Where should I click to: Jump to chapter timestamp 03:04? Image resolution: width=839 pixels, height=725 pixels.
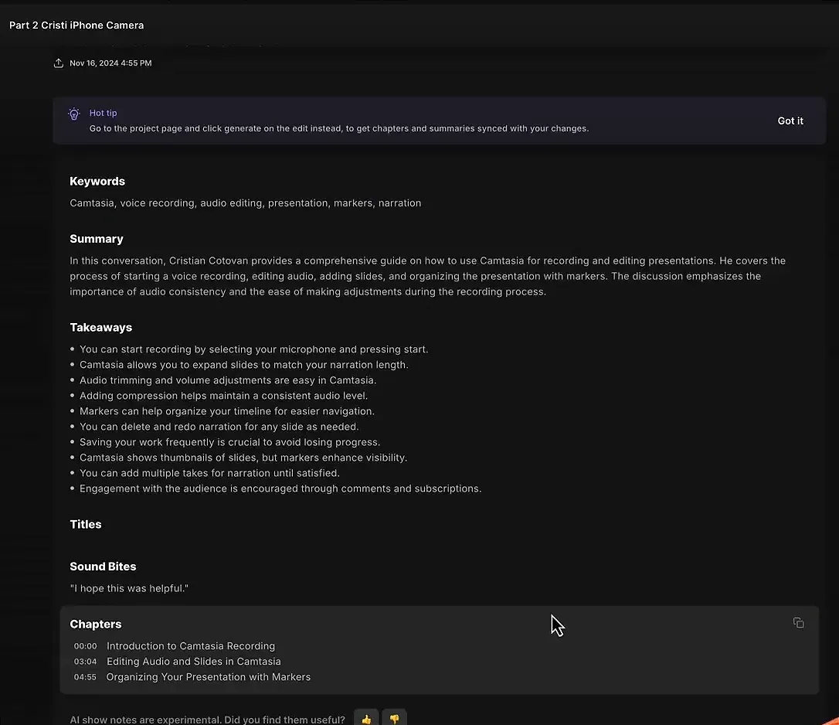[85, 661]
